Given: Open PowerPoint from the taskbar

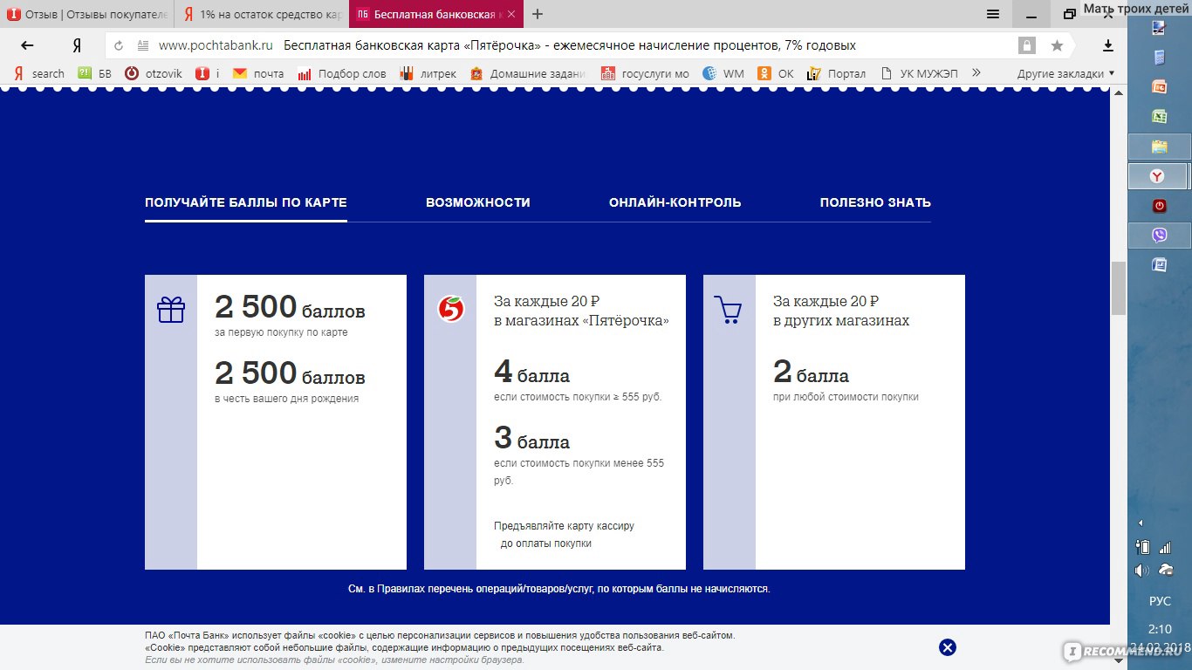Looking at the screenshot, I should point(1160,86).
